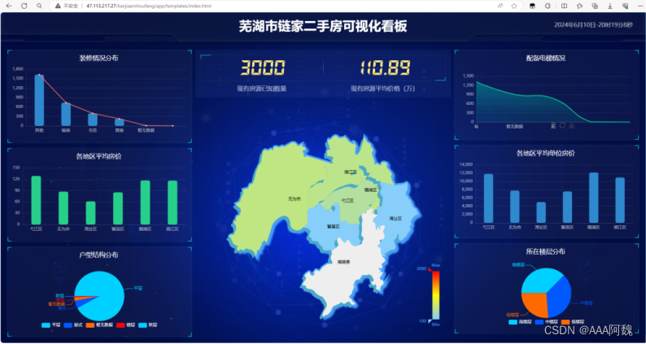Click the blue 无为市 bar in 各地区平均单位房价
The image size is (646, 344).
pyautogui.click(x=514, y=207)
